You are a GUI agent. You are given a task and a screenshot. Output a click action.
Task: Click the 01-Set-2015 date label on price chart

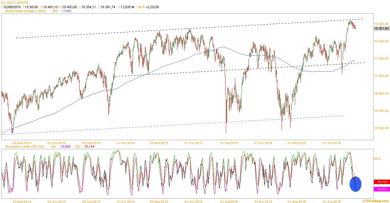229,143
